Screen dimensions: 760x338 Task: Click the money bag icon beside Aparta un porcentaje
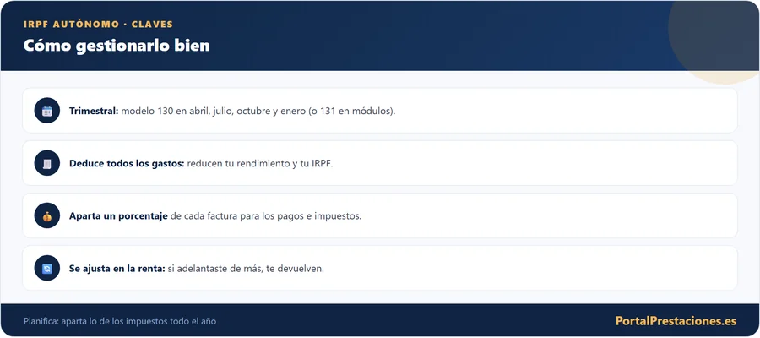coord(47,215)
